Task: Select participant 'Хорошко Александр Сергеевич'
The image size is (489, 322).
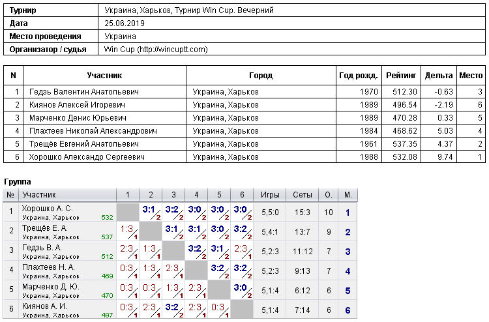Action: point(87,157)
